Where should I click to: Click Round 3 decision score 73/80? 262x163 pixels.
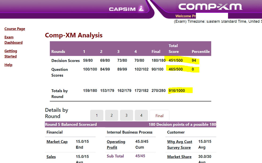tap(122, 60)
